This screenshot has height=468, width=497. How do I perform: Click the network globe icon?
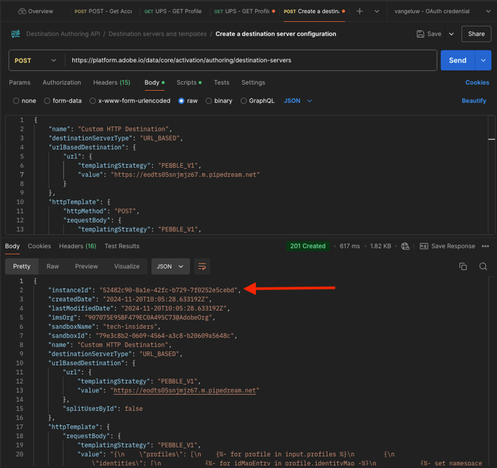[405, 247]
